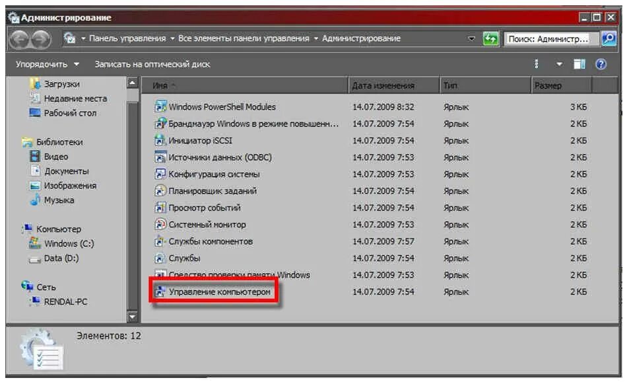Image resolution: width=627 pixels, height=382 pixels.
Task: Sort by the Размер column header
Action: tap(562, 85)
